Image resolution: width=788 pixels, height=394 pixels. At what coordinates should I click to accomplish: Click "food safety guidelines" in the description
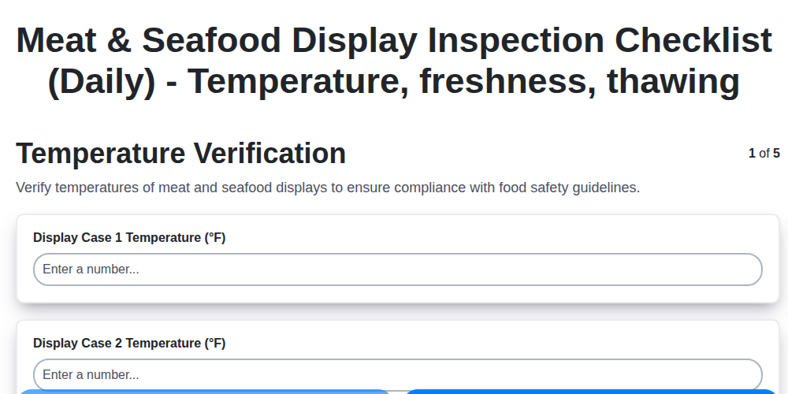tap(568, 188)
